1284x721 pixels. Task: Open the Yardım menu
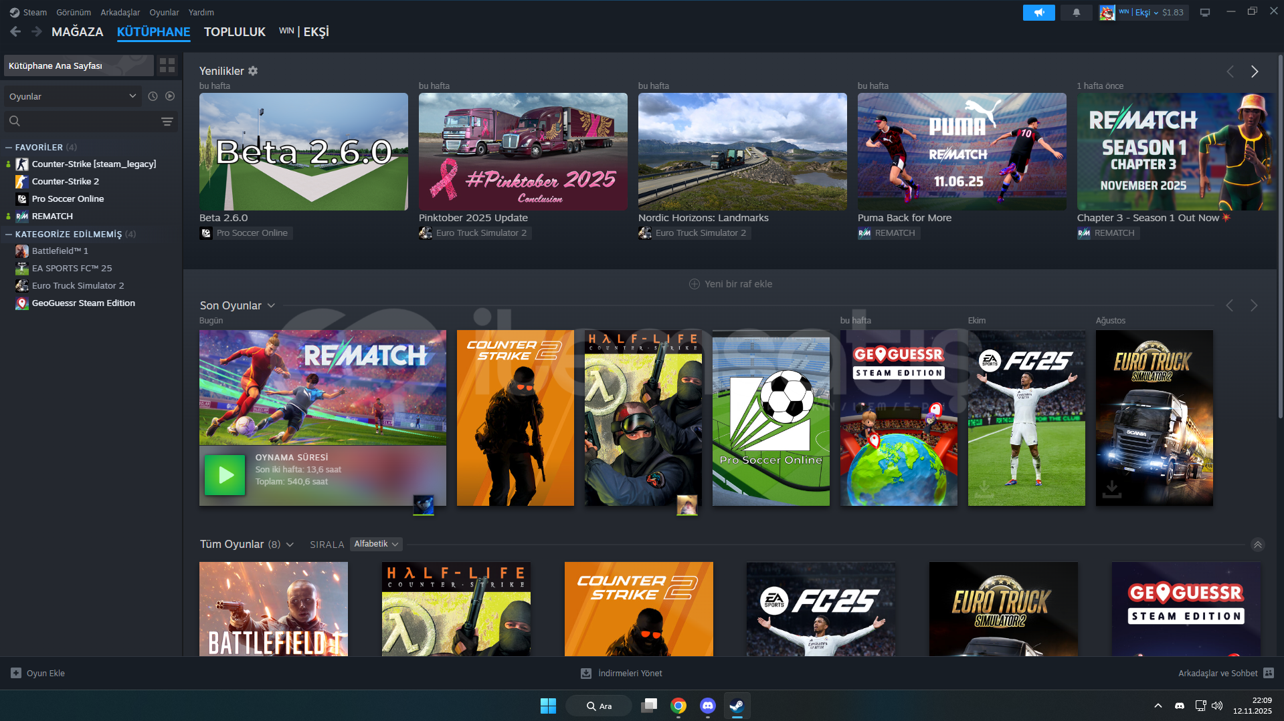(201, 12)
